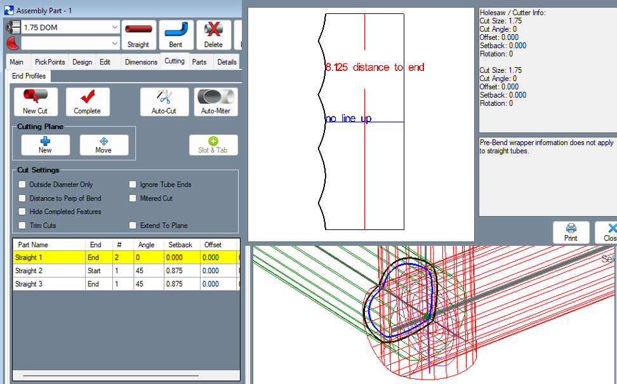Click the Bent tube button
Viewport: 617px width, 384px height.
(176, 35)
